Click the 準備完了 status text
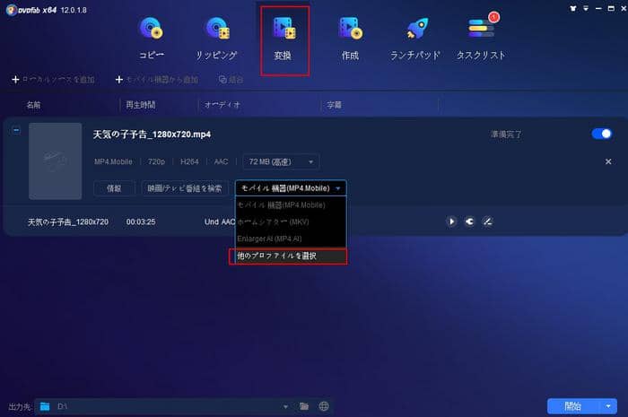Image resolution: width=628 pixels, height=417 pixels. (507, 135)
